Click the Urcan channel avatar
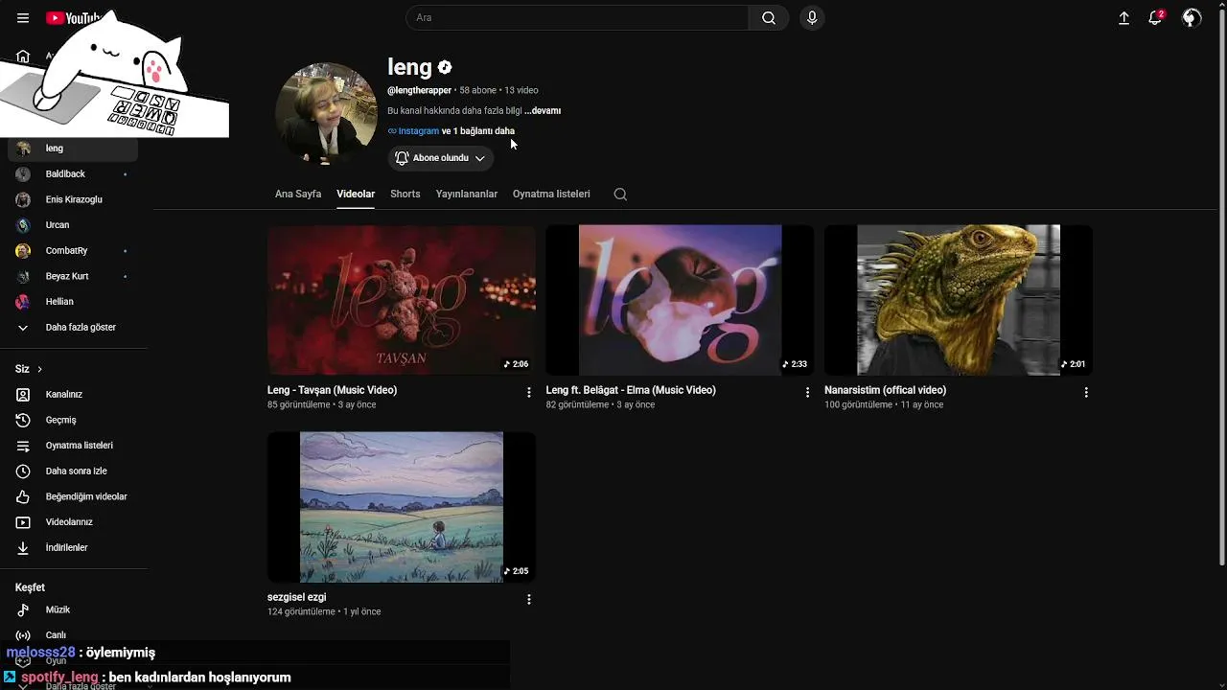The image size is (1227, 690). point(23,225)
